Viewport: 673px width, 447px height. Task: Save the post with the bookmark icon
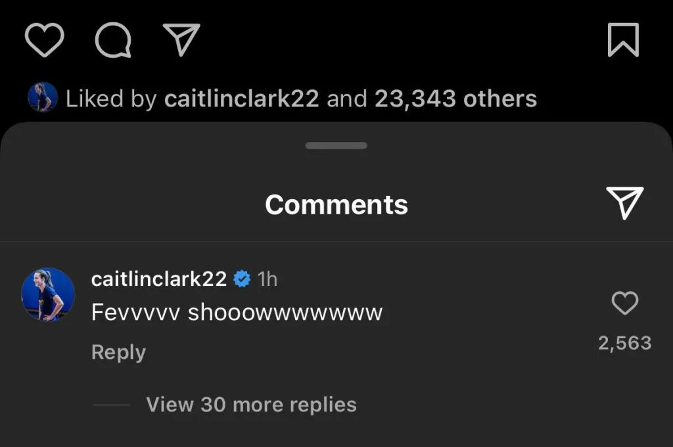click(x=623, y=39)
